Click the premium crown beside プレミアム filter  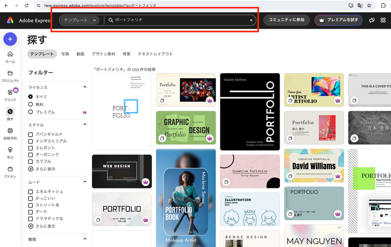(85, 112)
